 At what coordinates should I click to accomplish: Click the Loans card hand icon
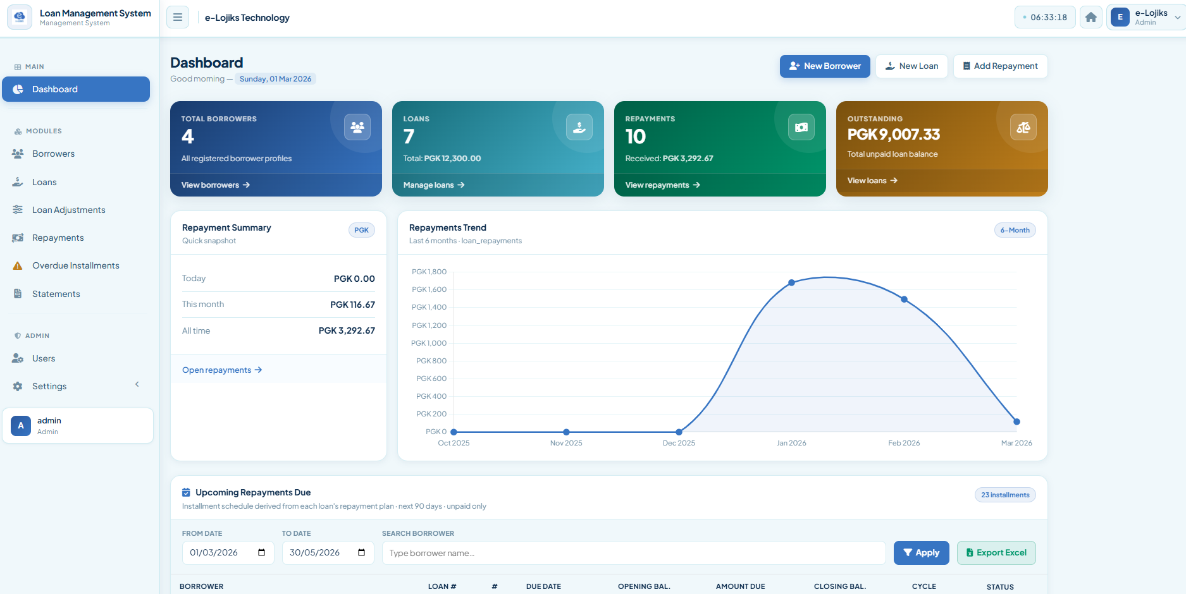(579, 127)
